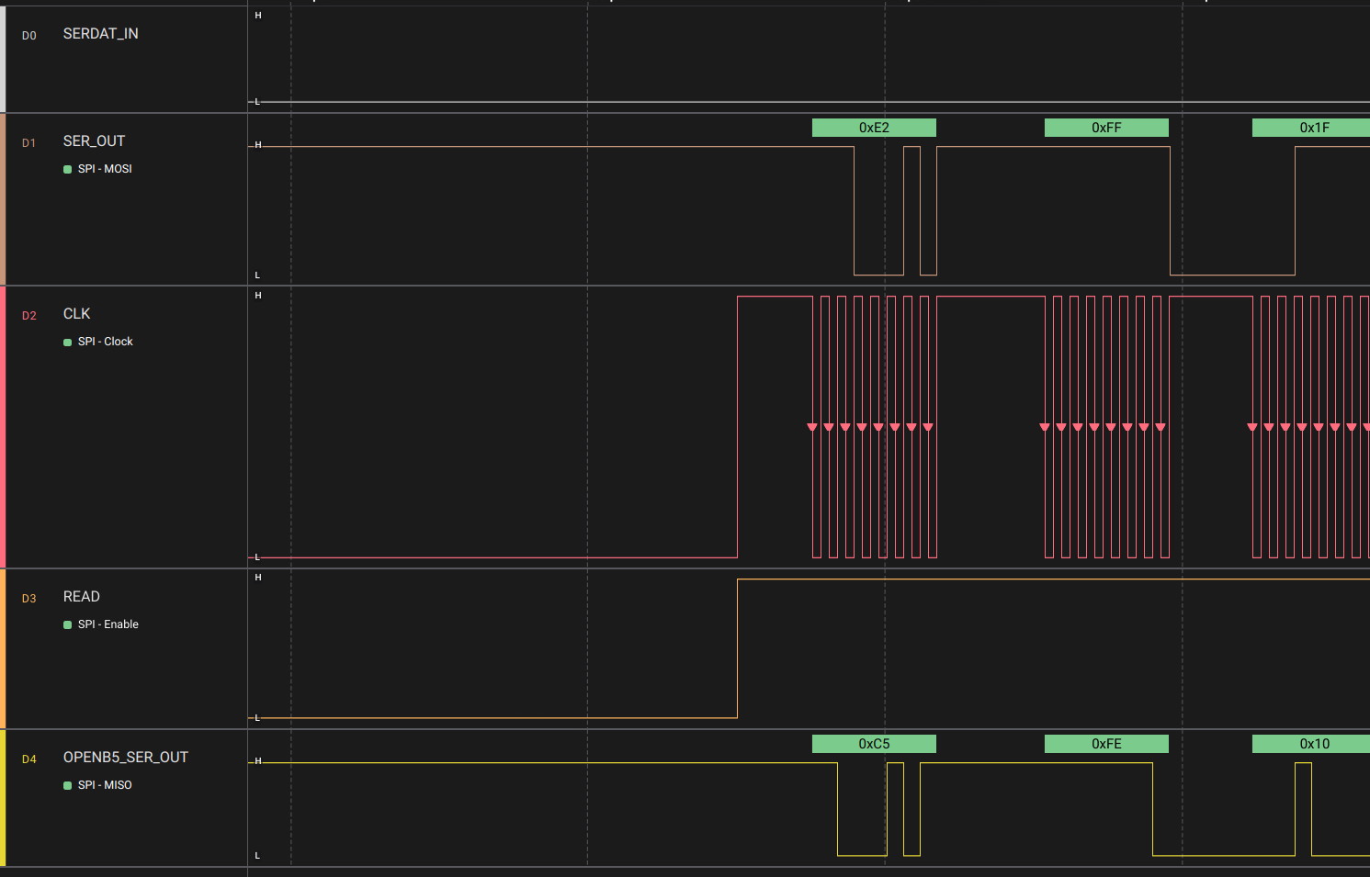The image size is (1370, 877).
Task: Click the red color strip of CLK channel
Action: [3, 427]
